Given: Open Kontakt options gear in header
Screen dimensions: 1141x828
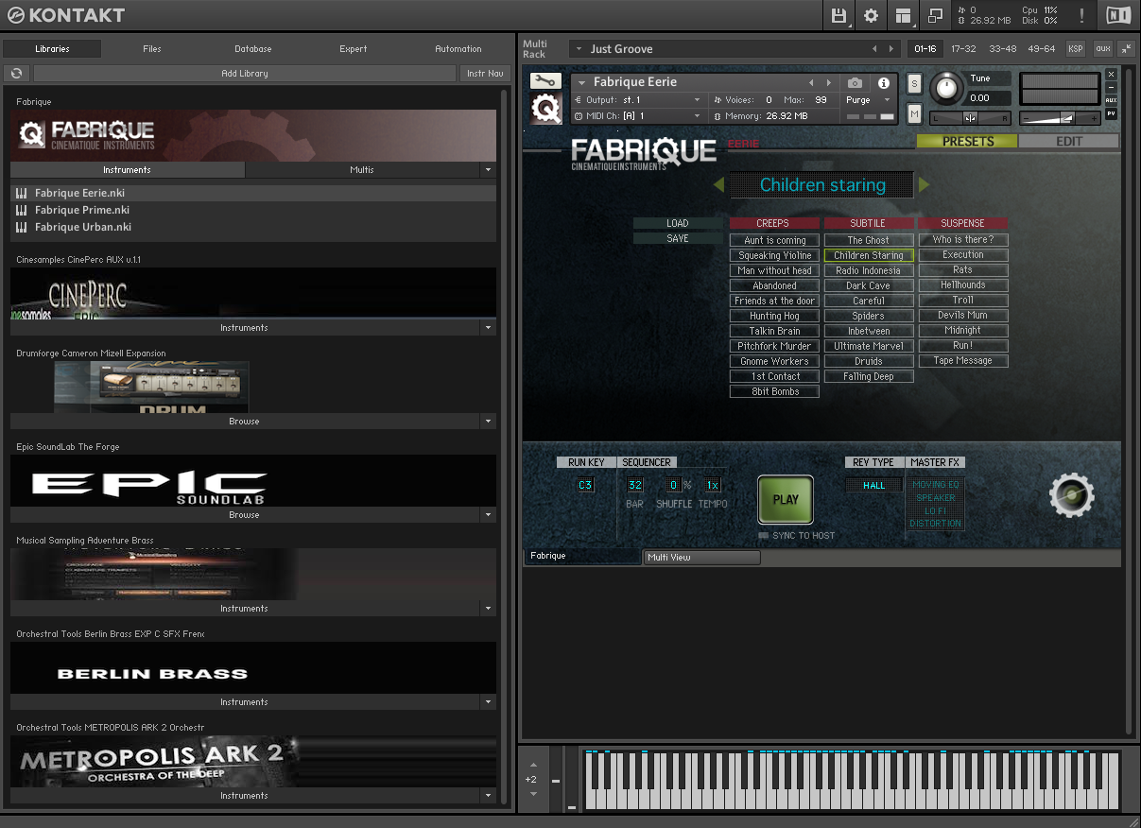Looking at the screenshot, I should point(871,15).
